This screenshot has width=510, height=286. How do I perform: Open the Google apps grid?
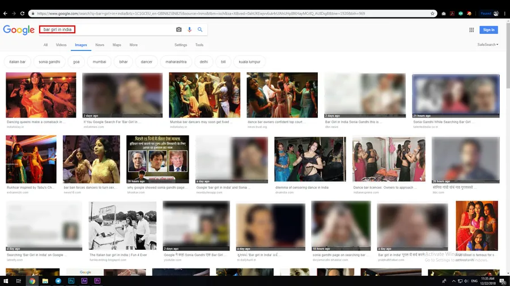(x=471, y=30)
